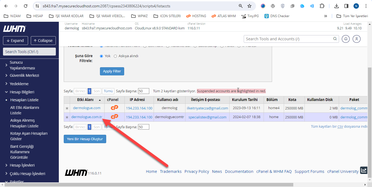
Task: Open dermologue.com.tr domain link
Action: 87,117
